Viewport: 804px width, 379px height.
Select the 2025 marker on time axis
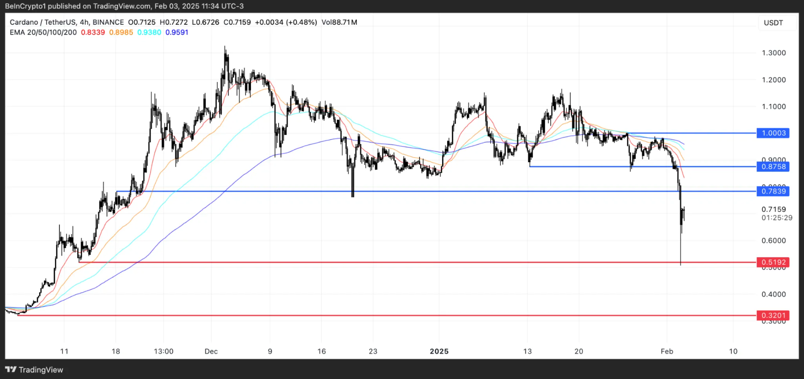[439, 351]
